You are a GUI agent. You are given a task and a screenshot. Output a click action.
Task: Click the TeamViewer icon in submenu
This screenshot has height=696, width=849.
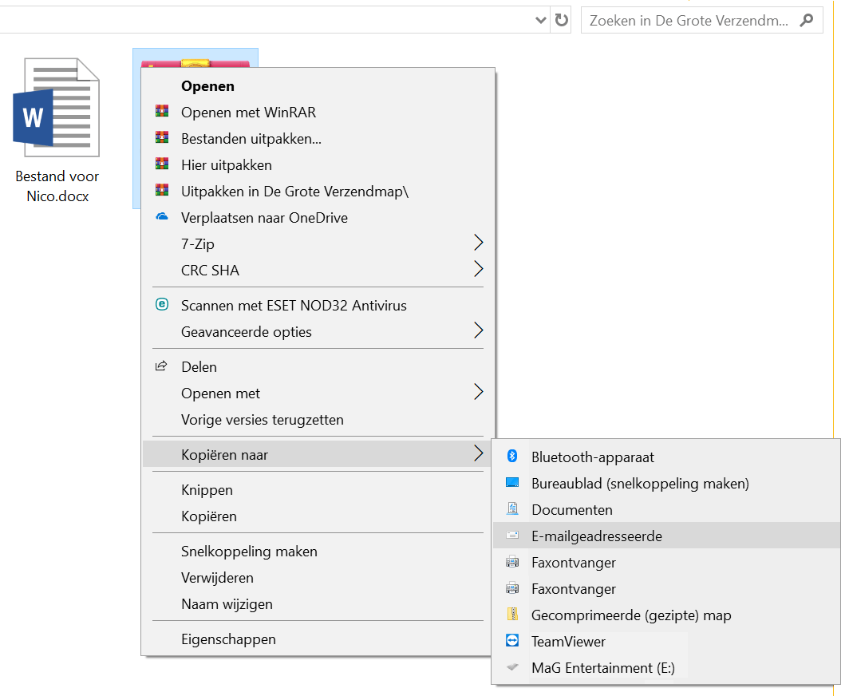pyautogui.click(x=513, y=642)
